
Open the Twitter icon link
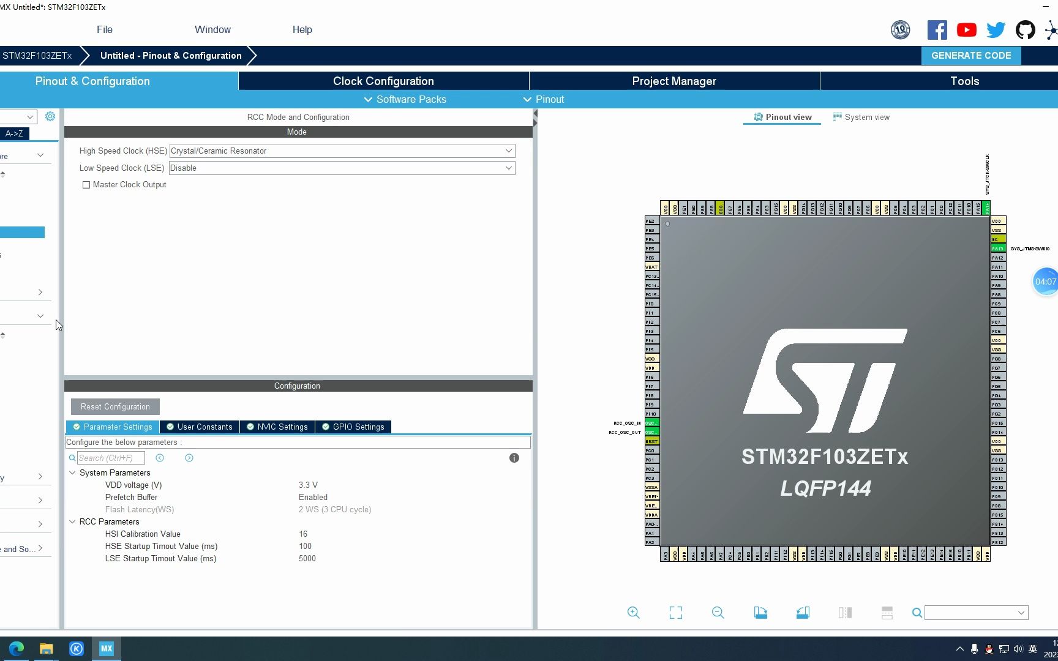coord(996,30)
